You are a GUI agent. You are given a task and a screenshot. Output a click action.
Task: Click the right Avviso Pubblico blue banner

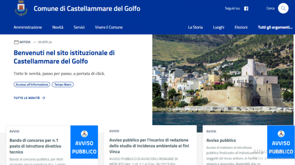[281, 142]
